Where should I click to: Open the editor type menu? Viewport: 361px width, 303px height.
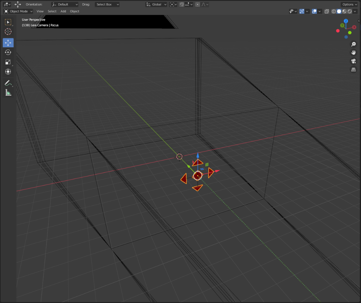tap(7, 4)
